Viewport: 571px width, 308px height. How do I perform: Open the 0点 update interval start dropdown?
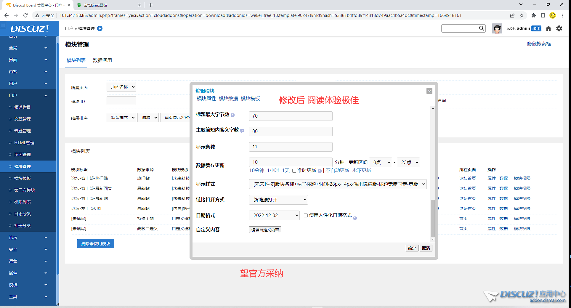pyautogui.click(x=381, y=162)
